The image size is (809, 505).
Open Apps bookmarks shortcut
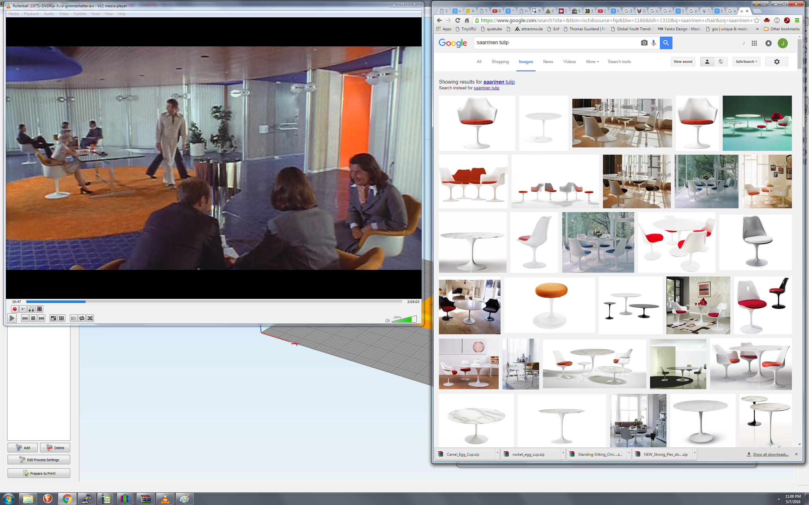pos(444,29)
